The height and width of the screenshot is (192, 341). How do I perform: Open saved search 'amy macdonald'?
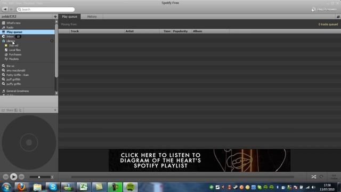15,70
